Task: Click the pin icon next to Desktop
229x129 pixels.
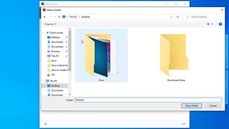Action: (x=67, y=37)
